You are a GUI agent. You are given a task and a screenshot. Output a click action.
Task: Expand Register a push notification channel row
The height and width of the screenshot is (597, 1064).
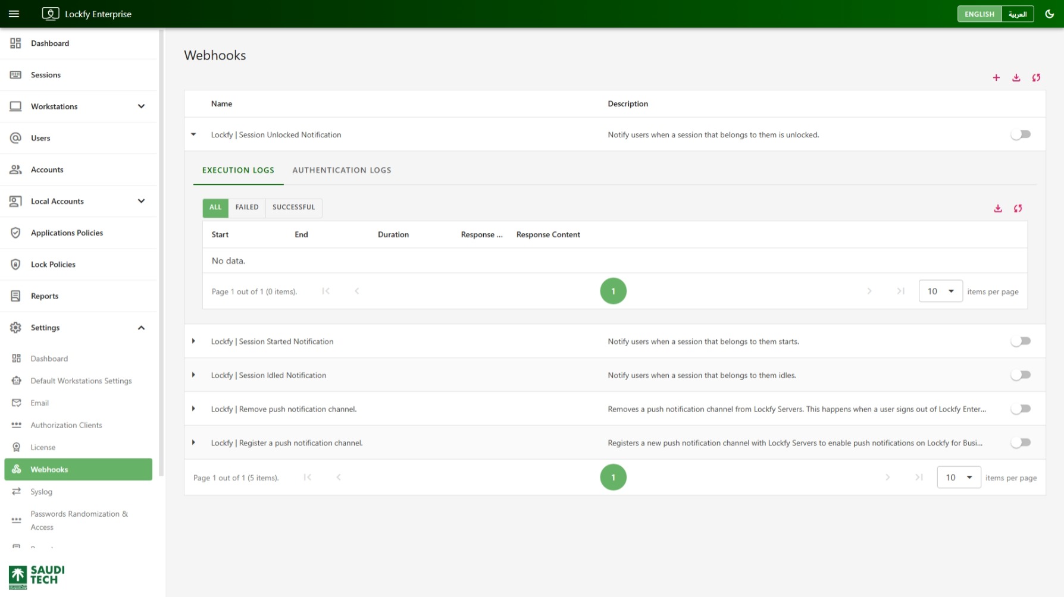(193, 443)
